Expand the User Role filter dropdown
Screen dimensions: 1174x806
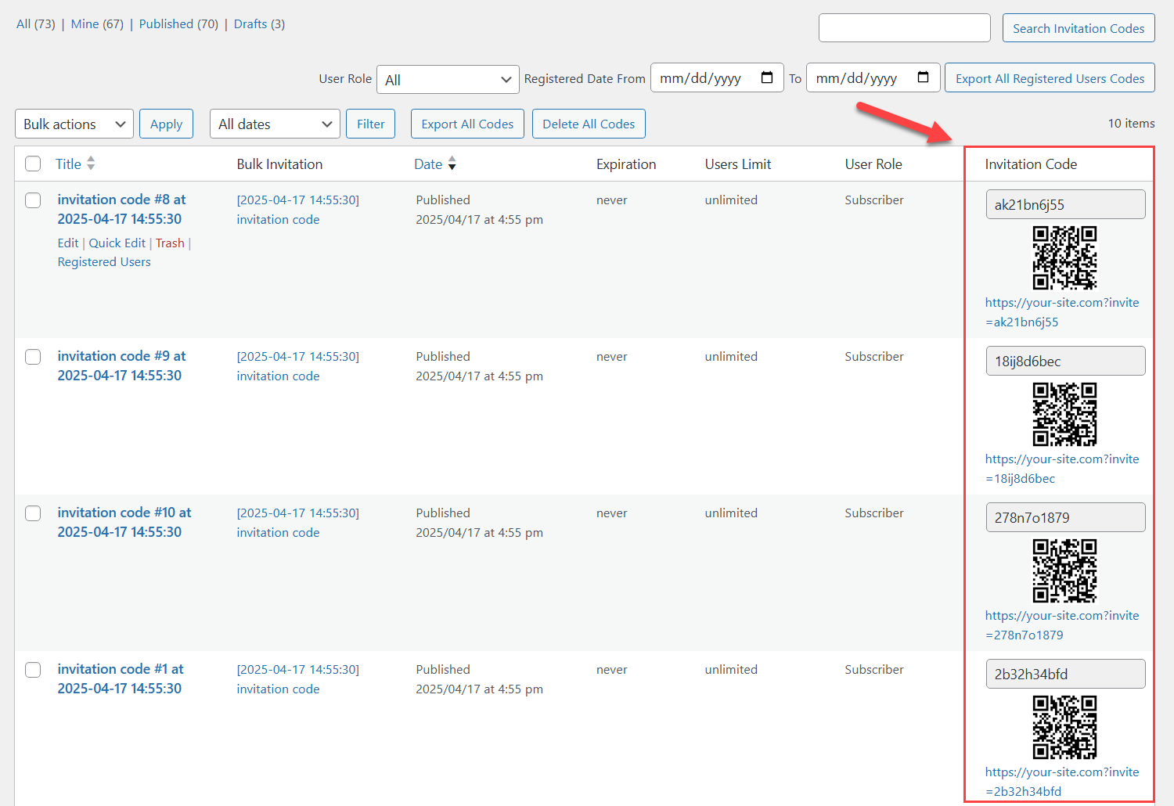point(448,79)
